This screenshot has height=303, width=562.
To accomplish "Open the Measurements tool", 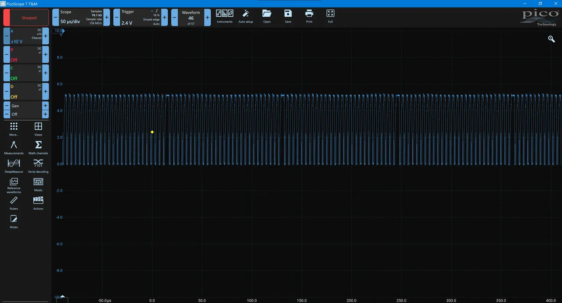I will click(14, 147).
